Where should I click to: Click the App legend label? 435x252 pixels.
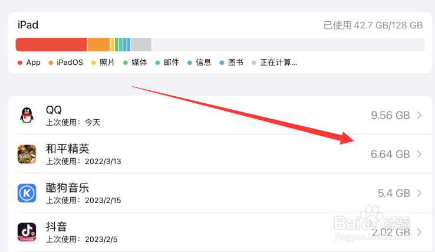point(33,63)
